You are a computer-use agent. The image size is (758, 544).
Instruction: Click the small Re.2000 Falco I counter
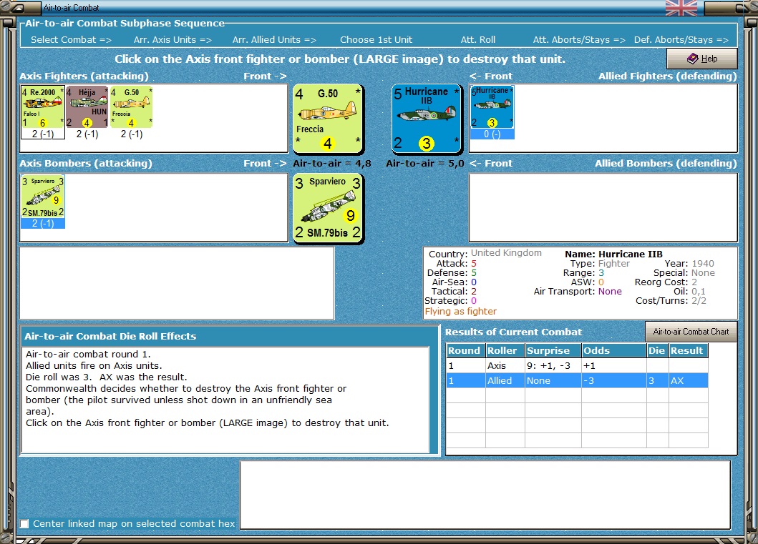pyautogui.click(x=42, y=108)
